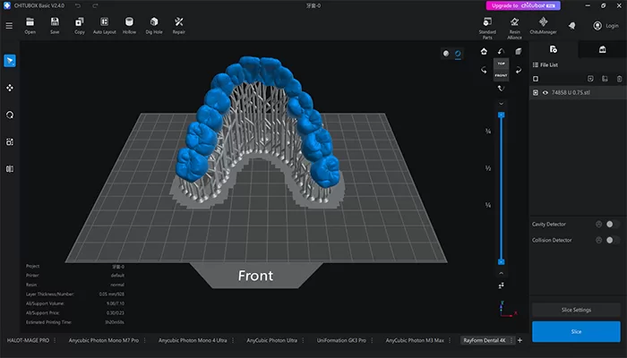Open UniFormation GK3 Pro tab options
The image size is (627, 358).
point(372,340)
